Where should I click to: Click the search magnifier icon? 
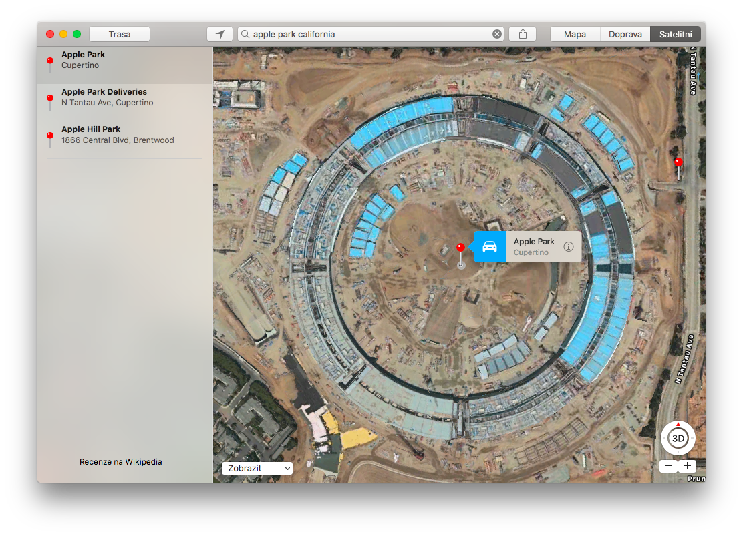tap(245, 34)
